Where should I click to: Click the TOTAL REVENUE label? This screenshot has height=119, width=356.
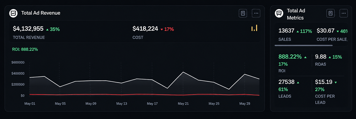click(29, 37)
